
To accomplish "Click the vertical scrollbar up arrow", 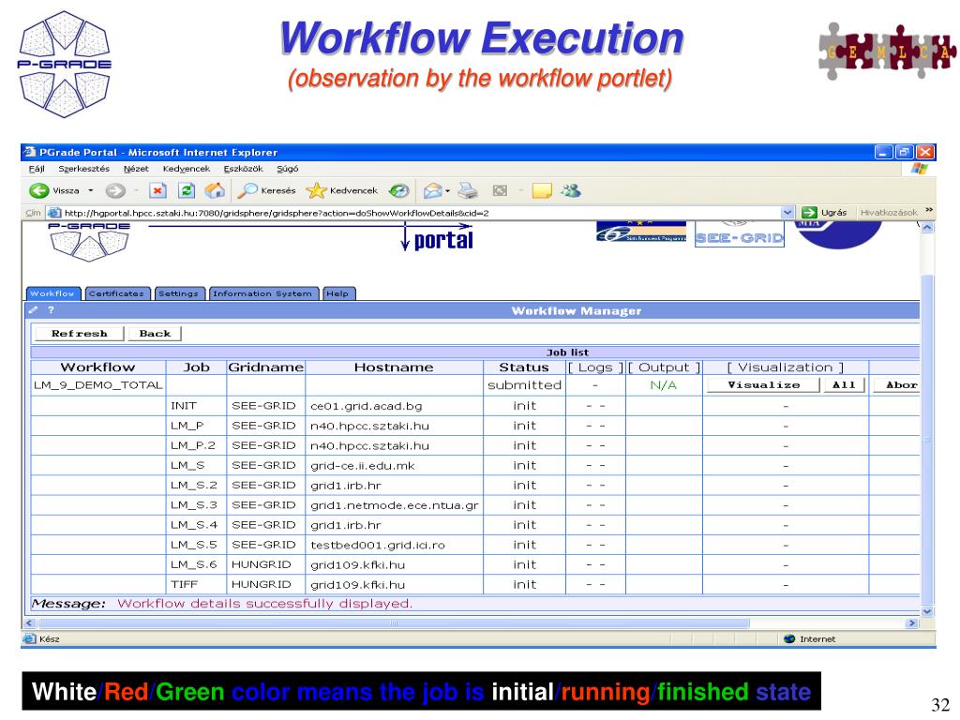I will [x=927, y=227].
